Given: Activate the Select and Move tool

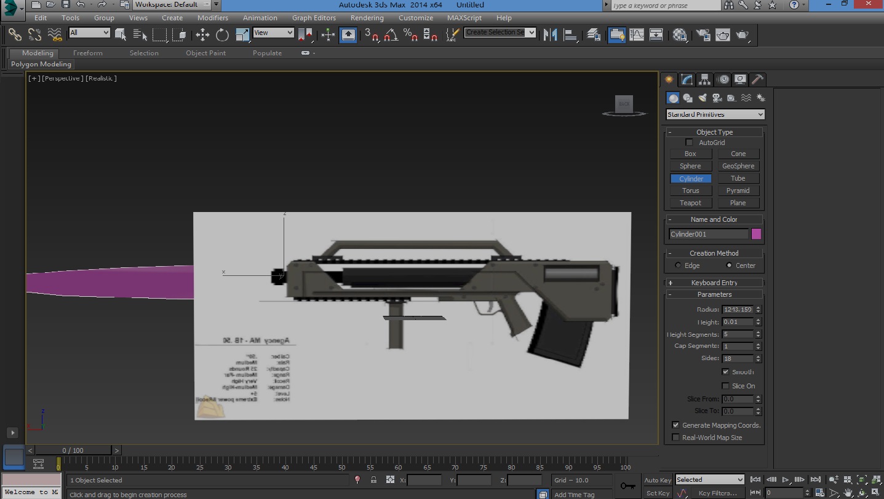Looking at the screenshot, I should coord(202,34).
